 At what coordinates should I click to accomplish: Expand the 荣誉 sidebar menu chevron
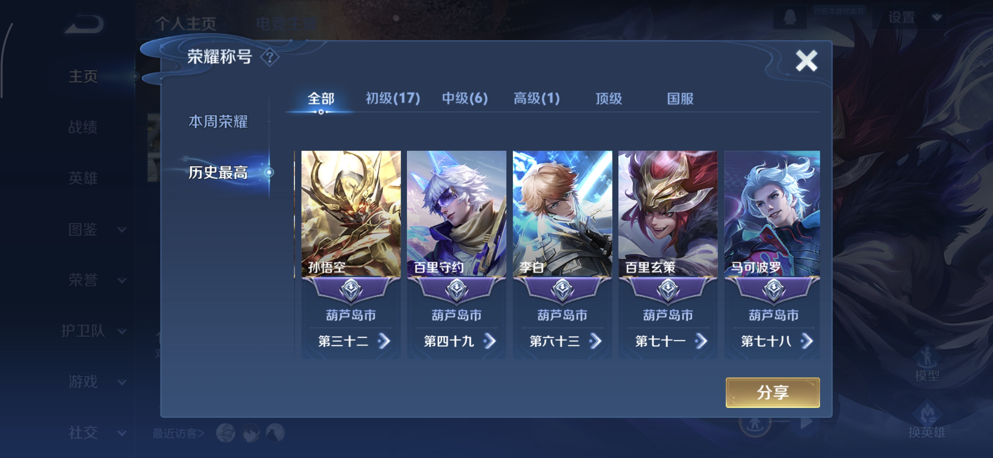122,281
